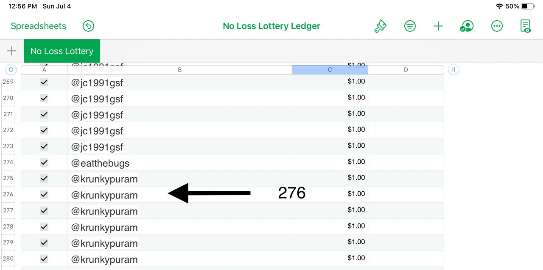This screenshot has width=543, height=270.
Task: Add a new sheet with plus button
Action: tap(12, 51)
